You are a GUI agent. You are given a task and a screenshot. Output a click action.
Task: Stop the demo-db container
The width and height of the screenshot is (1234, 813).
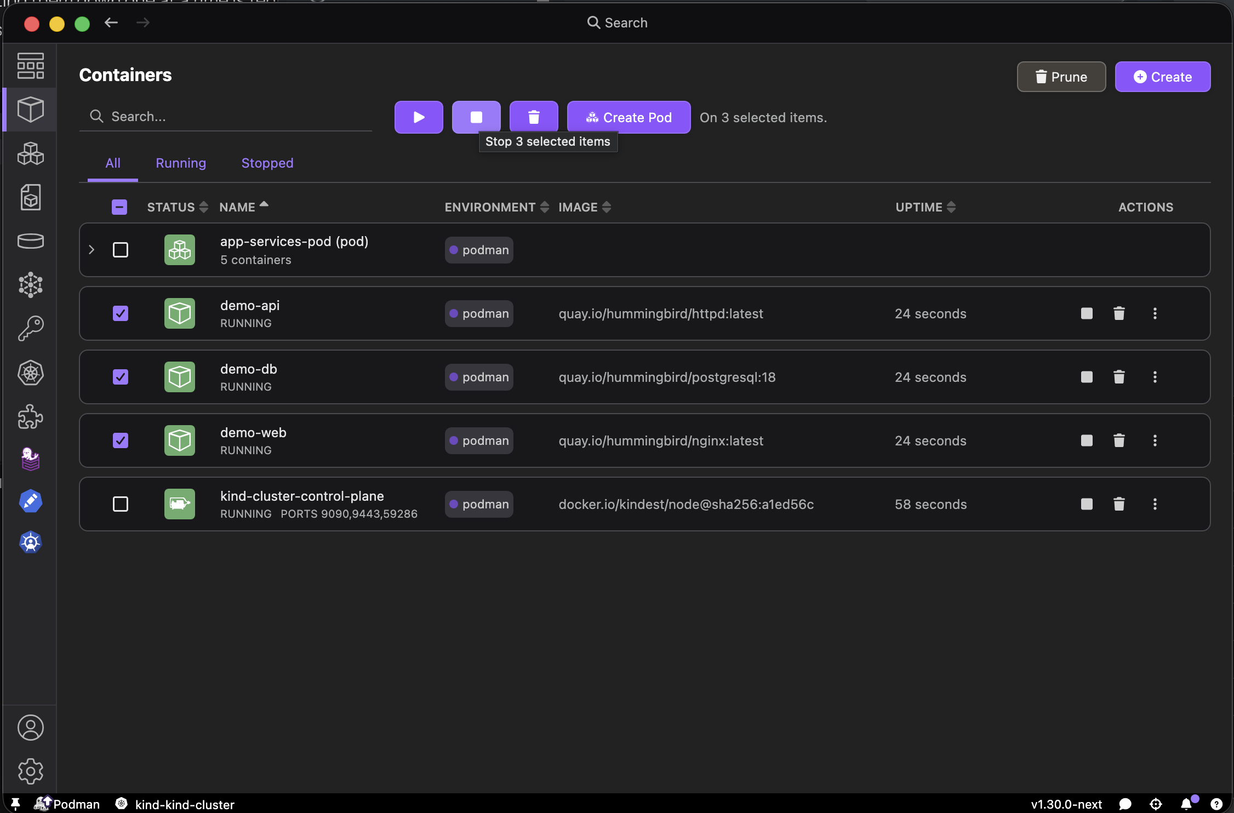click(1087, 377)
